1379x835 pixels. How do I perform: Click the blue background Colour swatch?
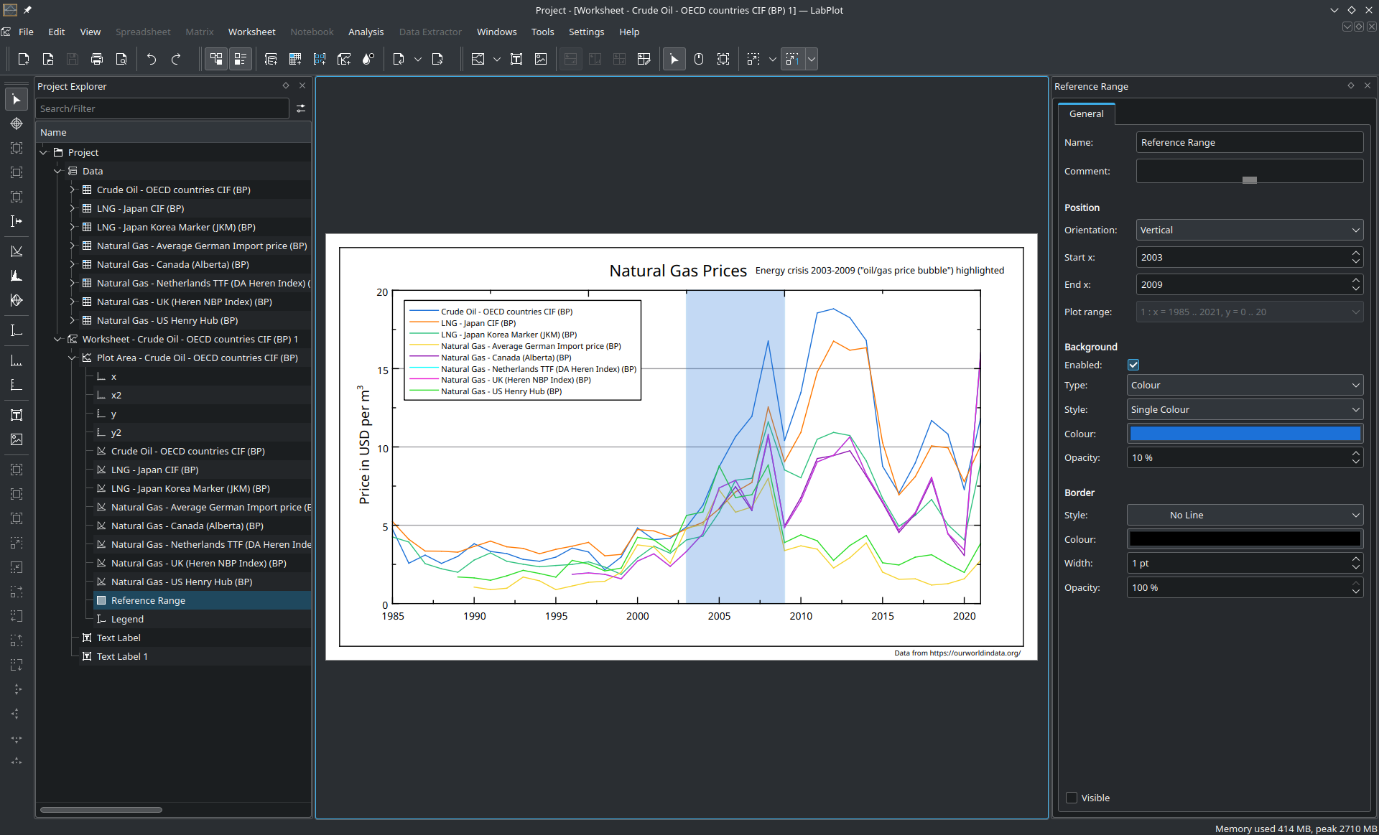(1244, 434)
